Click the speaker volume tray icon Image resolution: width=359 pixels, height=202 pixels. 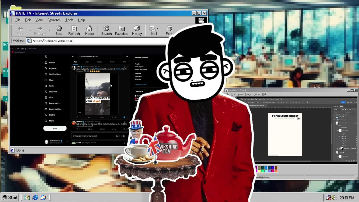[x=334, y=198]
